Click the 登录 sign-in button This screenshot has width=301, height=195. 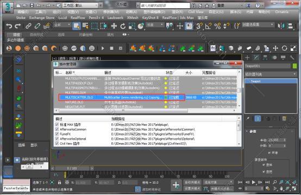218,5
